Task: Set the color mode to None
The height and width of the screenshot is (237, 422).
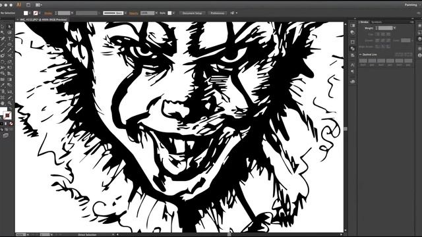Action: coord(11,124)
